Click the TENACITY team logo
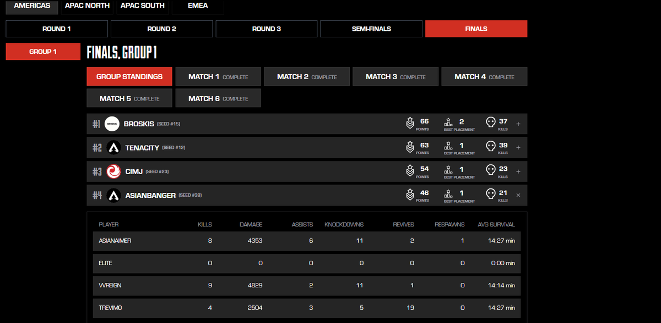The image size is (661, 323). click(x=113, y=148)
